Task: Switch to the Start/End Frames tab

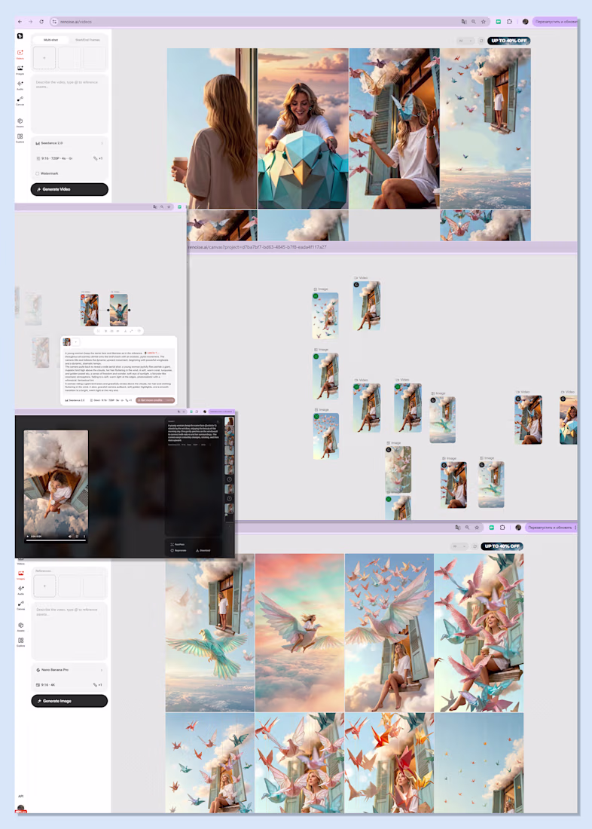Action: 87,40
